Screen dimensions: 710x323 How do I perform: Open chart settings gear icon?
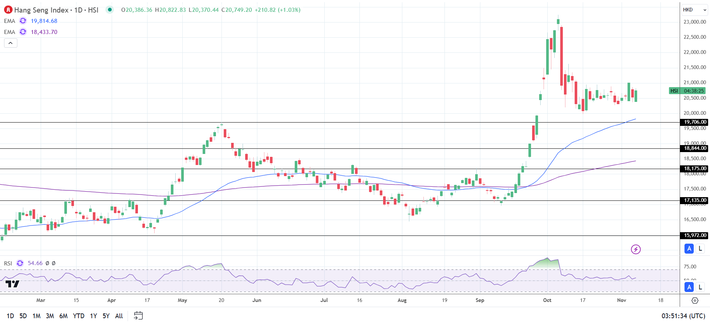click(695, 300)
